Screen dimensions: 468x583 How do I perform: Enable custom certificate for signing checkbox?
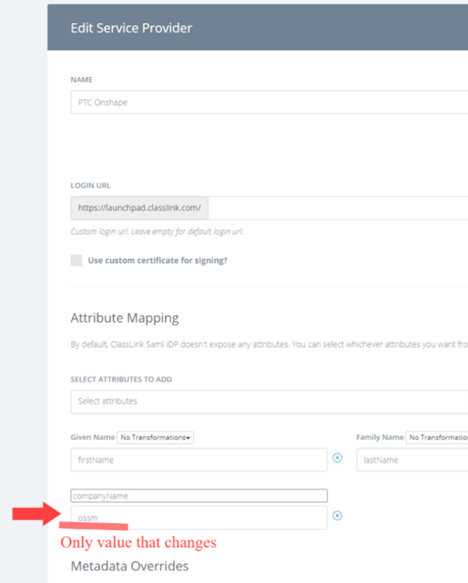pyautogui.click(x=76, y=261)
